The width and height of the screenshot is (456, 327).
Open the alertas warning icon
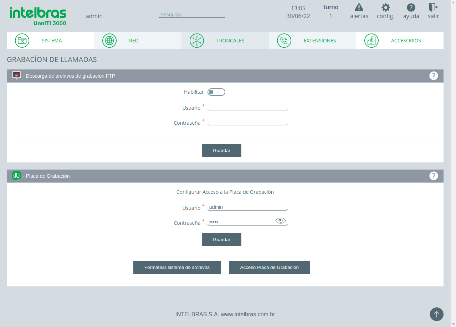pyautogui.click(x=359, y=7)
